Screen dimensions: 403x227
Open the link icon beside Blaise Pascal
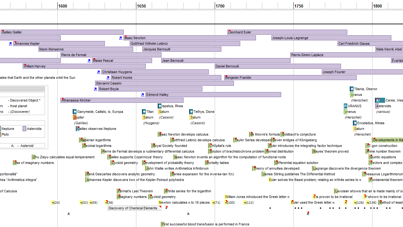tap(89, 61)
